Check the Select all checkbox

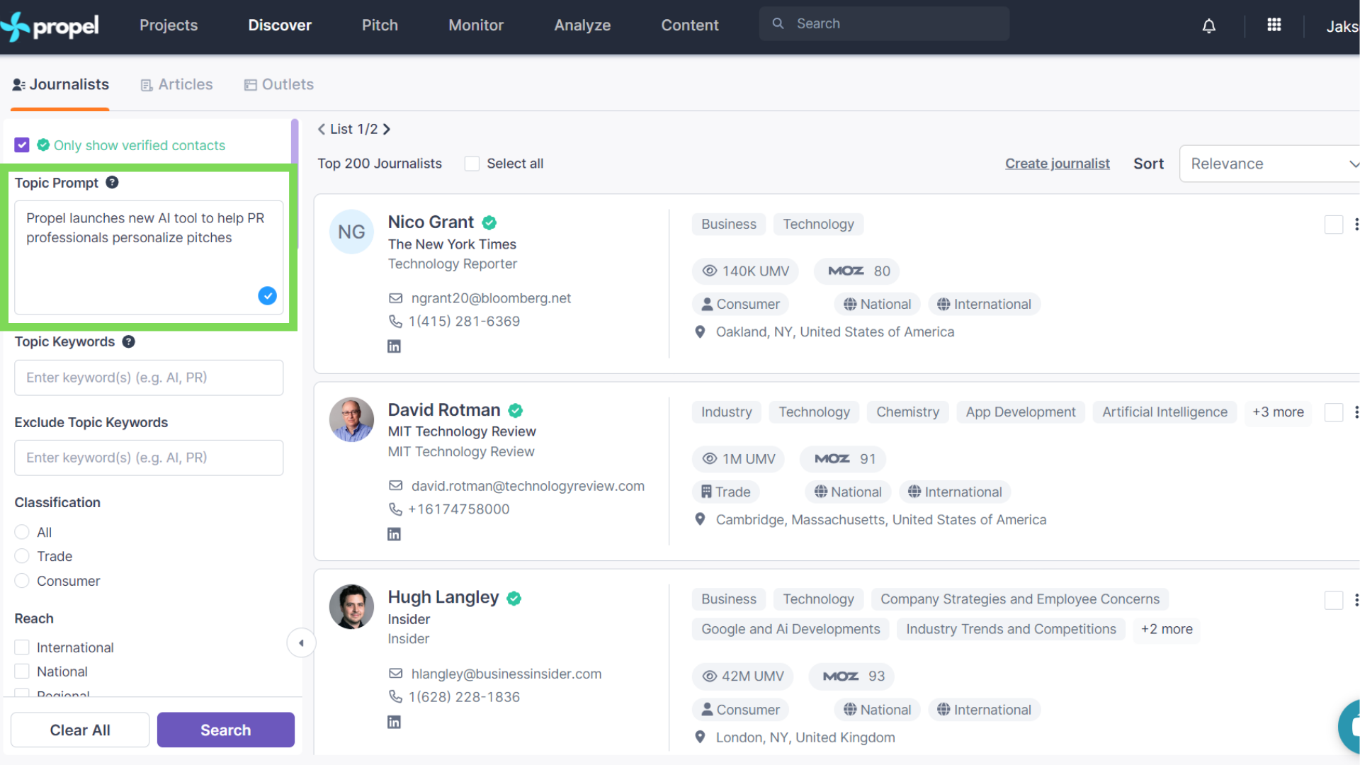coord(472,164)
